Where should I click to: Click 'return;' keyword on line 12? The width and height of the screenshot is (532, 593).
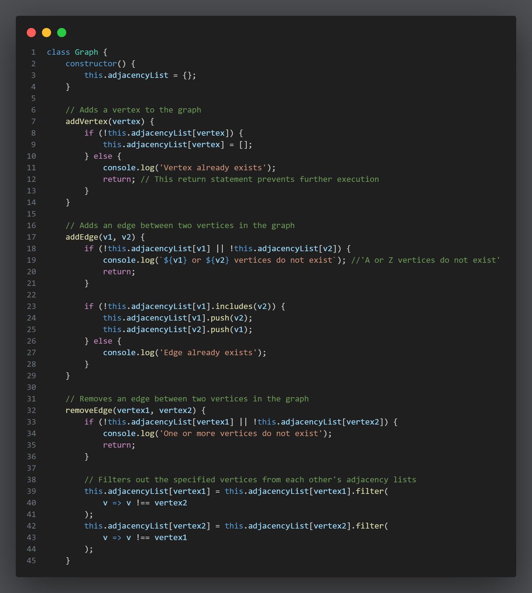coord(119,179)
